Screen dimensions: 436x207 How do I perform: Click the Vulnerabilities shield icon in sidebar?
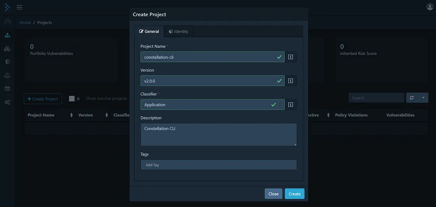click(7, 62)
